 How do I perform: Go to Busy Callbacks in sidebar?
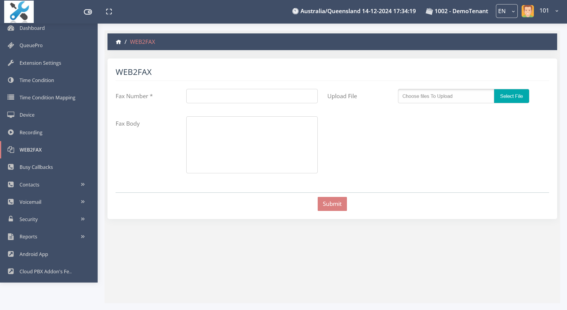click(36, 167)
